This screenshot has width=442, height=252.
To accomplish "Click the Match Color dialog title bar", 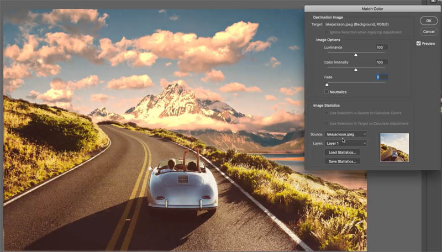I will tap(372, 9).
